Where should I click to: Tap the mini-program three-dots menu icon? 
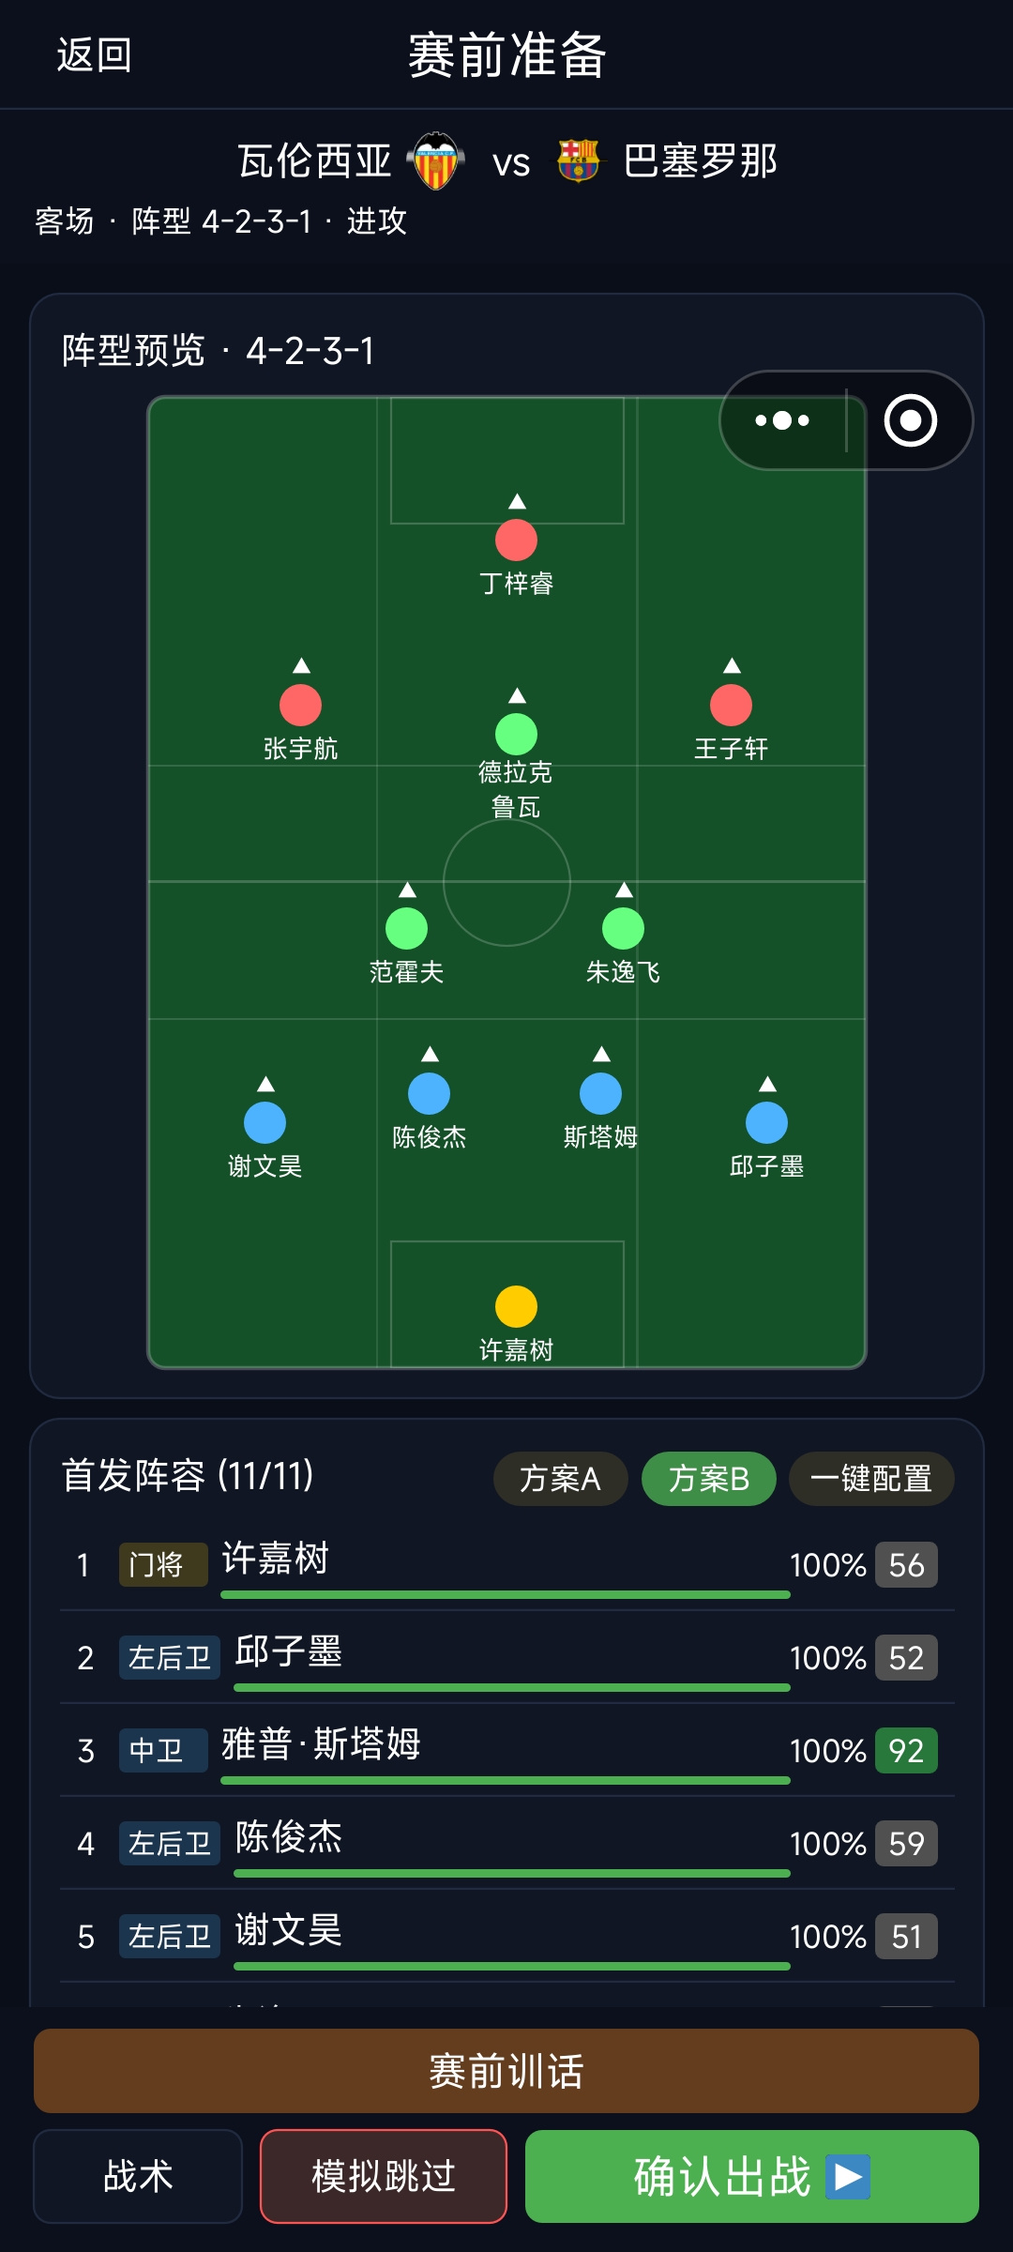pos(782,420)
